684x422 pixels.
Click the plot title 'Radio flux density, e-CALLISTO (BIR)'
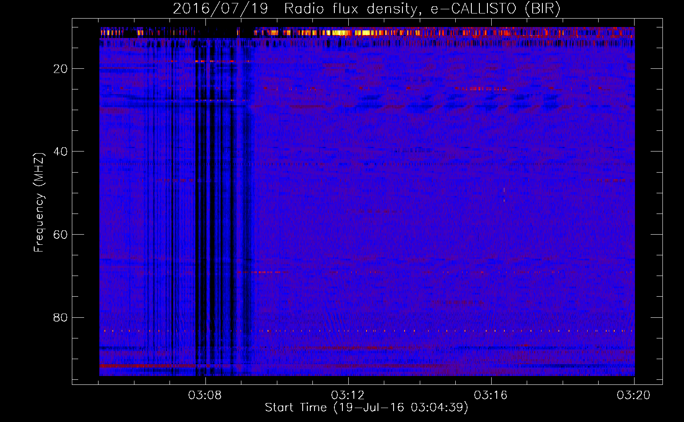(422, 9)
